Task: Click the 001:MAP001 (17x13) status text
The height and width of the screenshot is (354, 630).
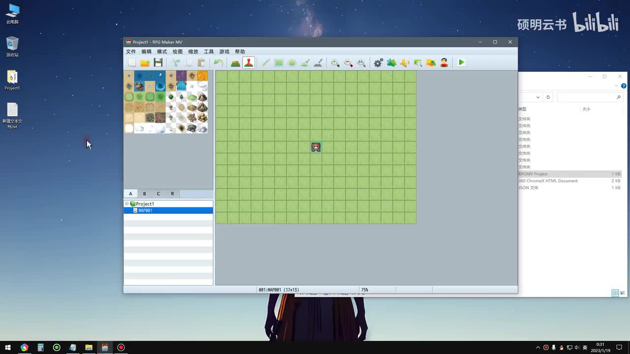Action: 279,290
